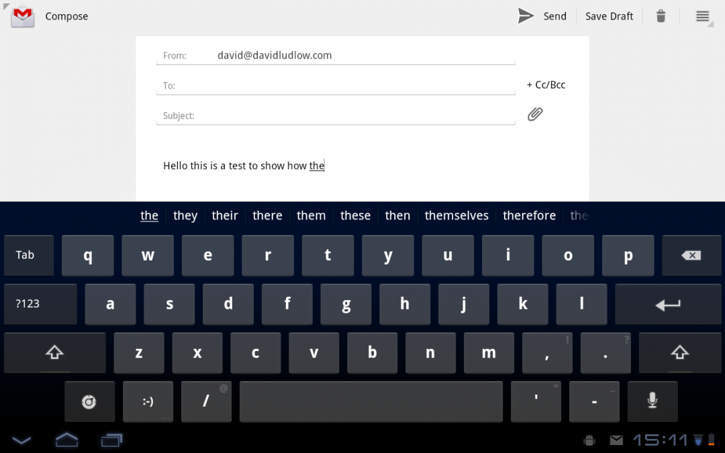Toggle the right Shift key

tap(679, 353)
